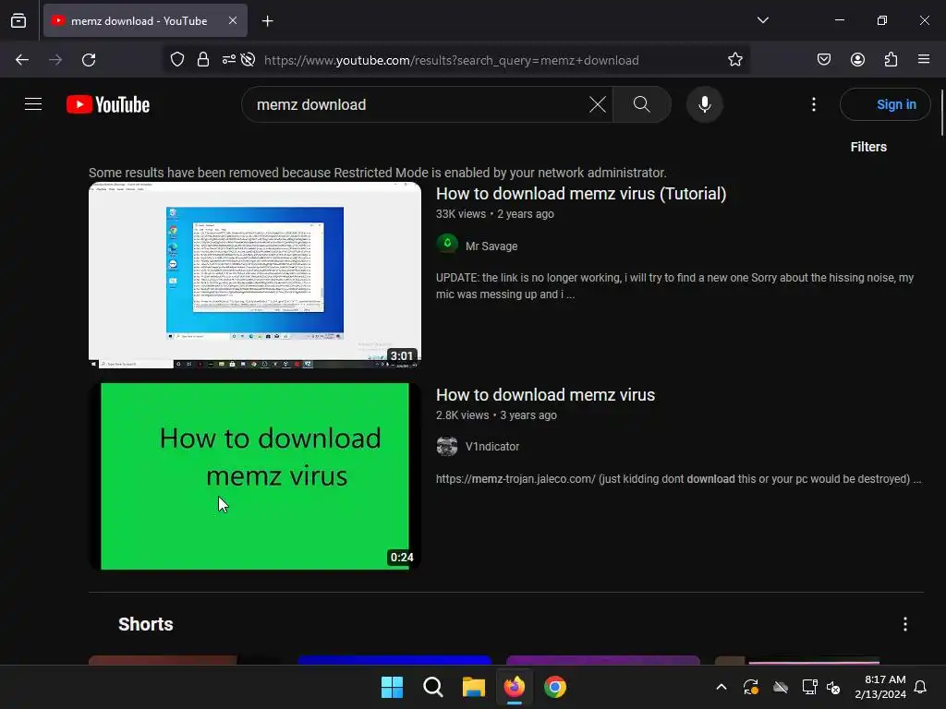Minimize the Firefox window

click(839, 20)
